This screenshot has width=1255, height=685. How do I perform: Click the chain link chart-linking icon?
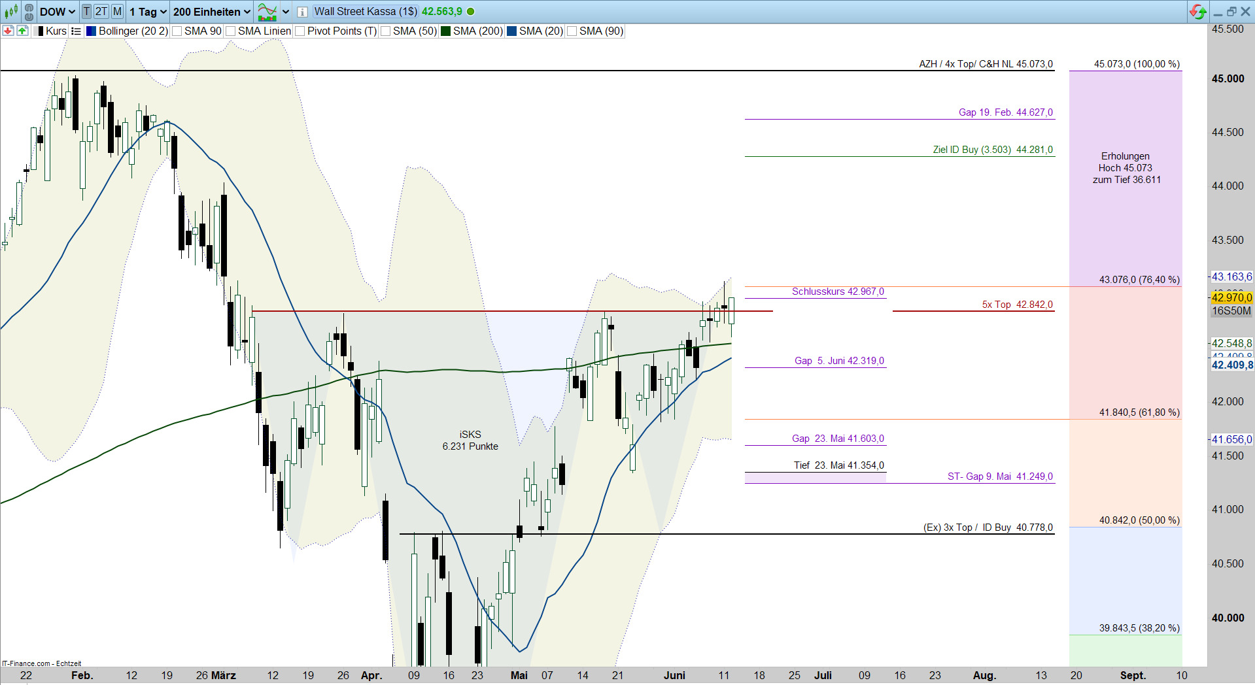click(x=29, y=12)
